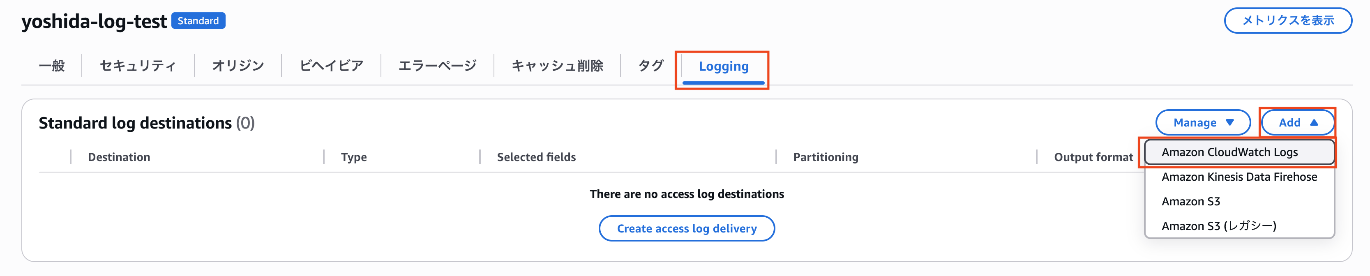Open the エラーページ tab
The image size is (1370, 276).
point(437,66)
